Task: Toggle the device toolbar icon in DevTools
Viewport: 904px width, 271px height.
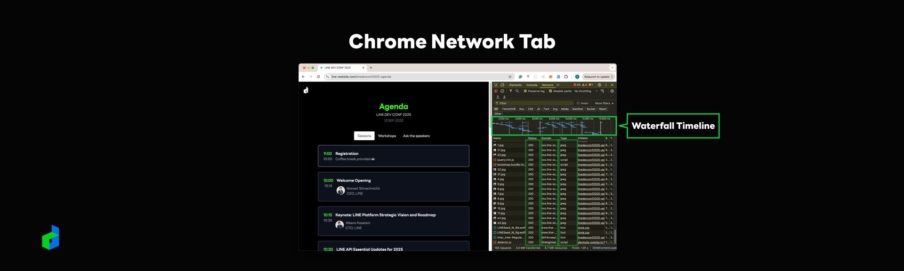Action: click(502, 85)
